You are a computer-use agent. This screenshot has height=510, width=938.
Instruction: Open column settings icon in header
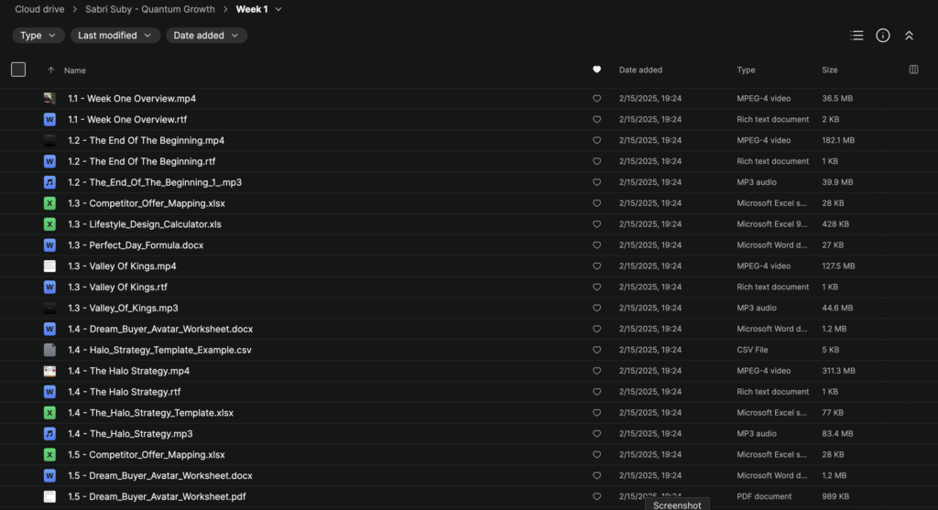coord(913,70)
